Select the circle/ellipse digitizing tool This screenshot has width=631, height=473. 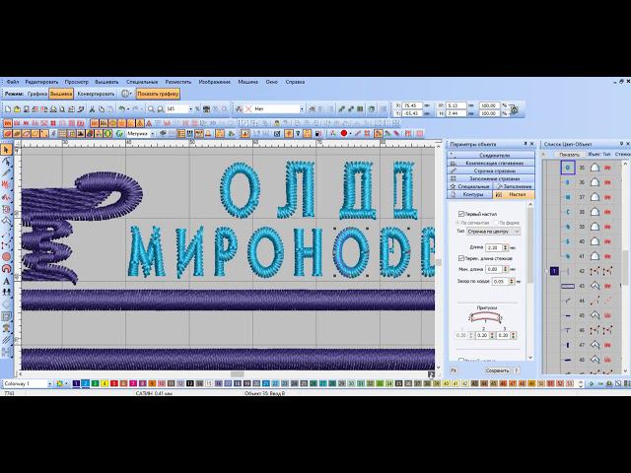[6, 256]
